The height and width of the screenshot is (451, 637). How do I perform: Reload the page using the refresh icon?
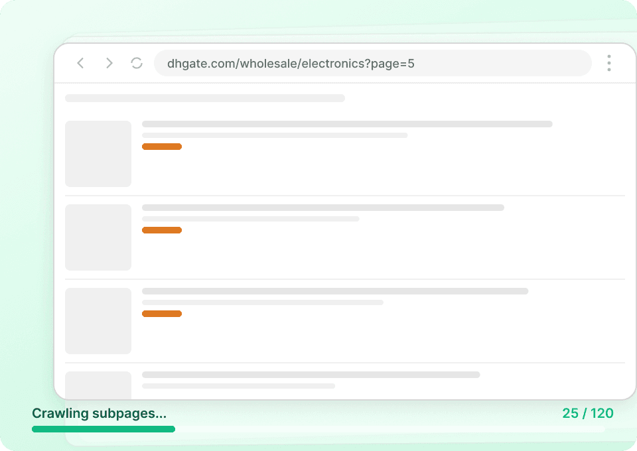pyautogui.click(x=137, y=63)
